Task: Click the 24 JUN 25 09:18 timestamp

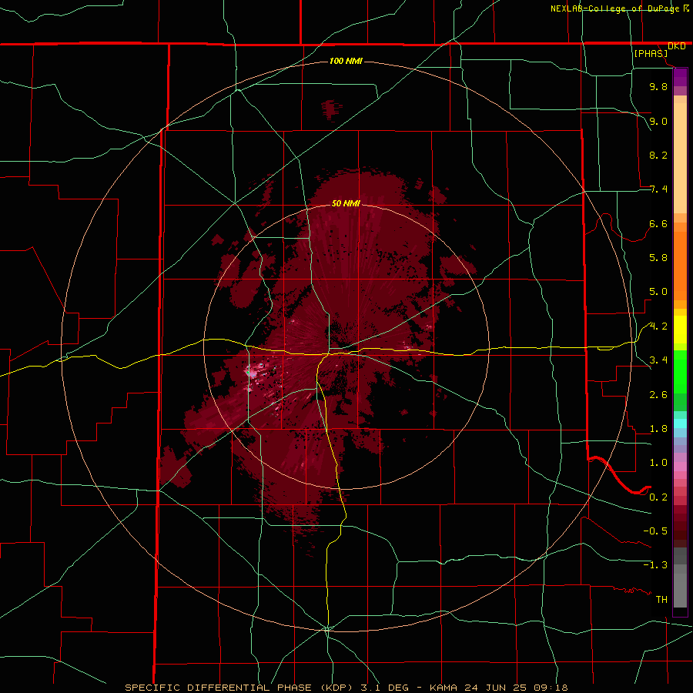Action: pos(516,688)
